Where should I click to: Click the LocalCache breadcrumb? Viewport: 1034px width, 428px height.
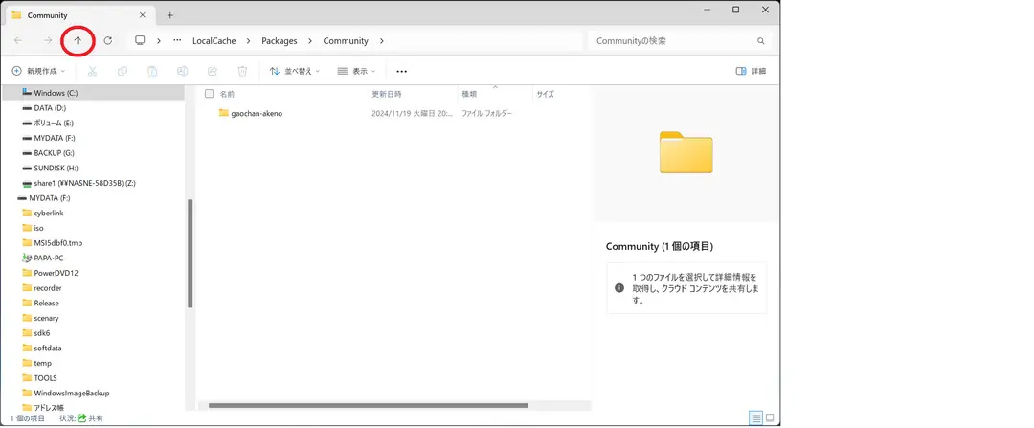coord(214,41)
